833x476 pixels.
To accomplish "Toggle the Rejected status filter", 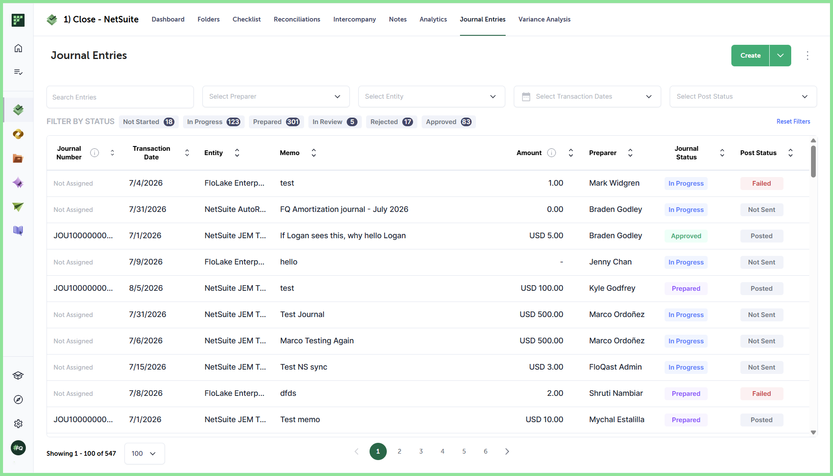I will pos(392,122).
